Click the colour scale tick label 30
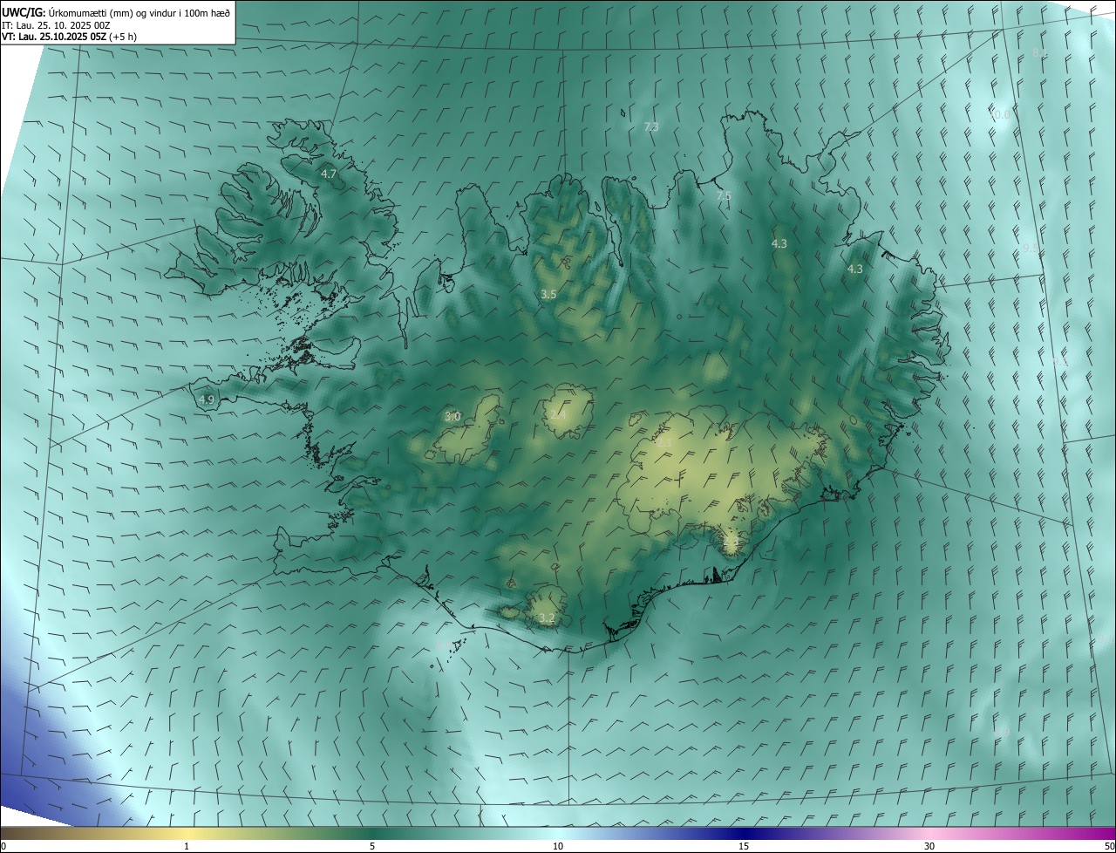Screen dimensions: 1116x853 929,846
